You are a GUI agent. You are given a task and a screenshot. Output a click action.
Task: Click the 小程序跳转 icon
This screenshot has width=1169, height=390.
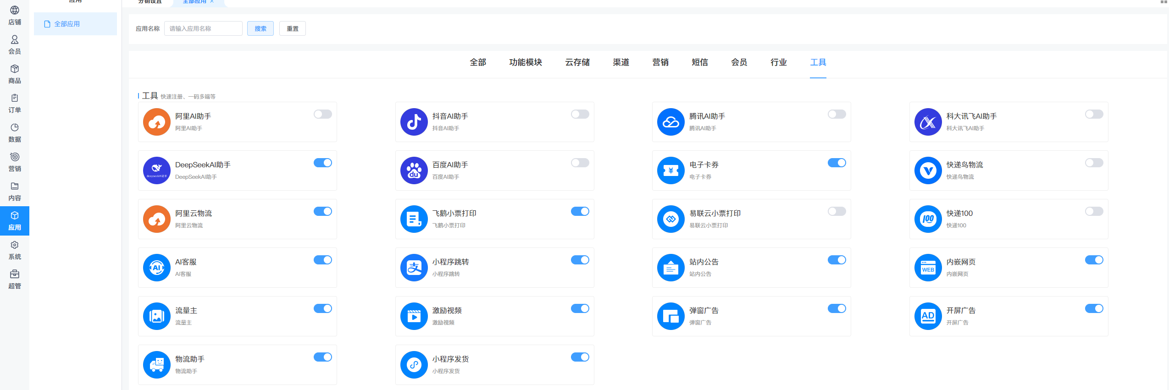tap(414, 268)
